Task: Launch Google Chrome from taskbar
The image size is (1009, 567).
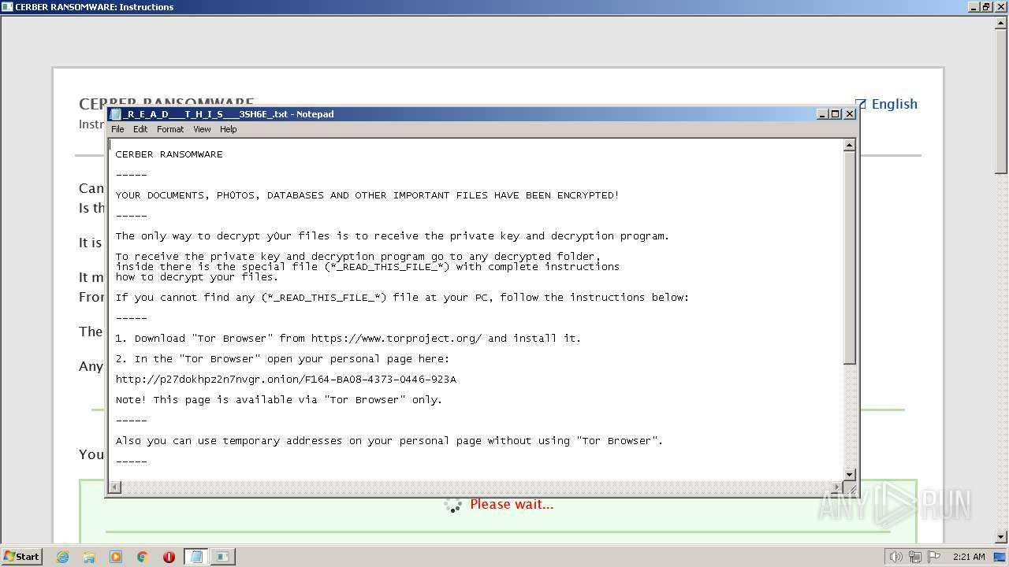Action: click(x=143, y=557)
